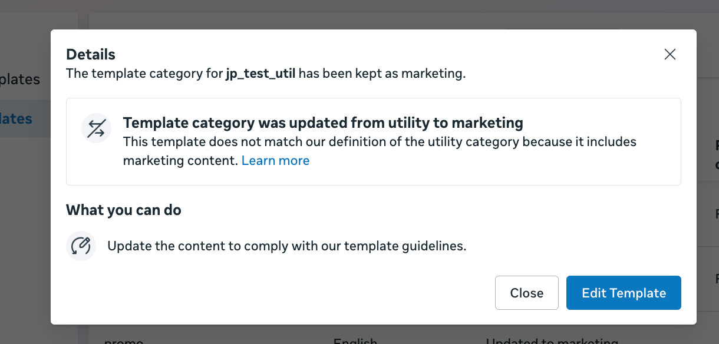Click the 'Updated to marketing' status in background

tap(552, 340)
